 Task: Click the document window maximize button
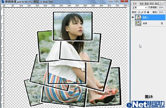117,1
